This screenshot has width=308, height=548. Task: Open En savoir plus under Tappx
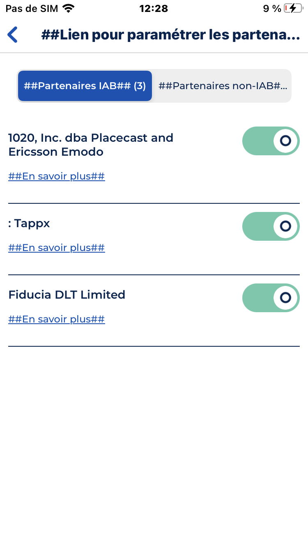(x=57, y=248)
